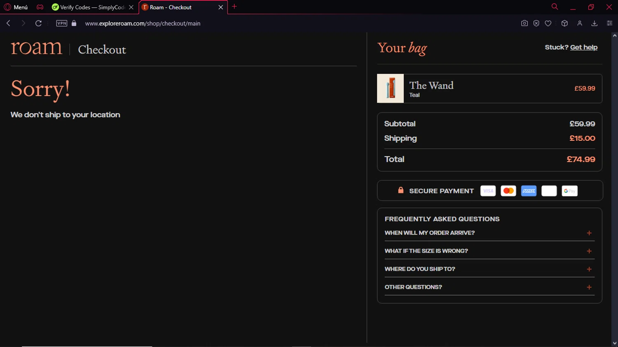Switch to the Verify Codes SimplyCodes tab
This screenshot has height=347, width=618.
(x=89, y=7)
